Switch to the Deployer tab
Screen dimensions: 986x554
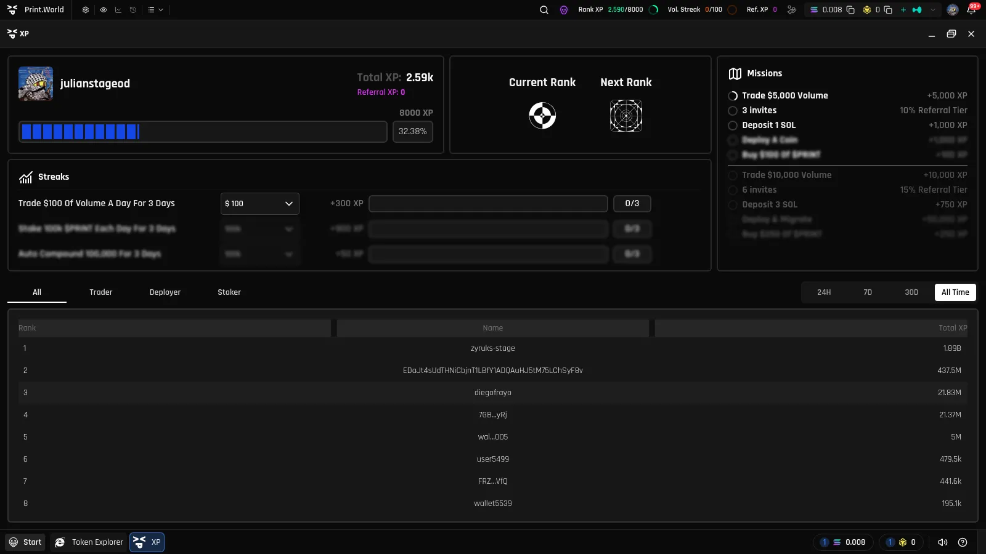pos(165,292)
